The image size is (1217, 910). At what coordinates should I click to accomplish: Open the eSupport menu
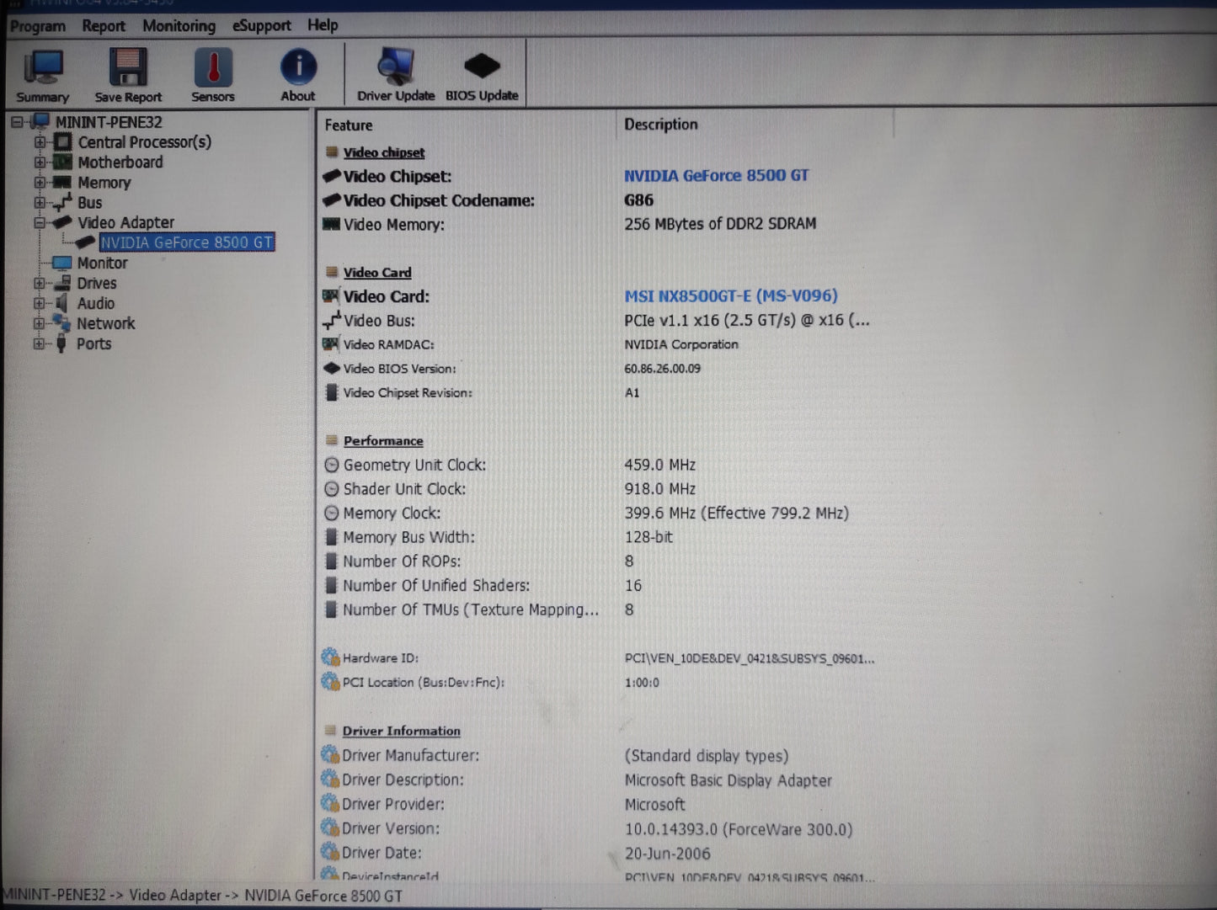(x=261, y=25)
